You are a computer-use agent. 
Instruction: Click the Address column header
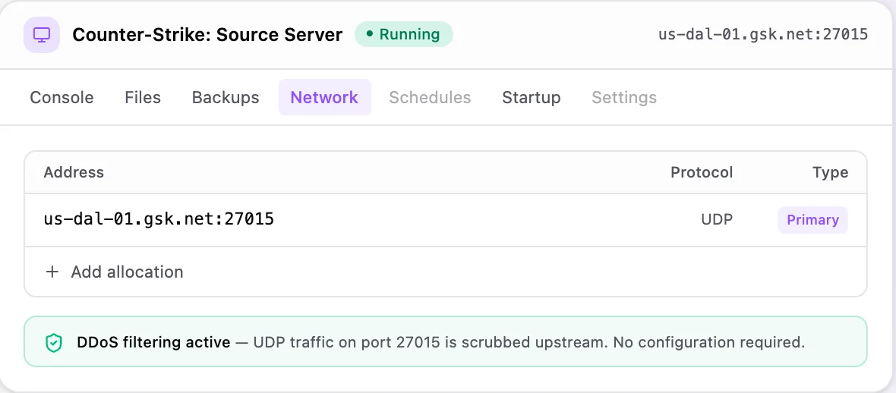74,172
